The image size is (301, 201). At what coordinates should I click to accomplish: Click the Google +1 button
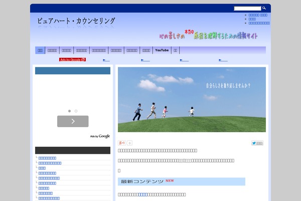pyautogui.click(x=122, y=143)
